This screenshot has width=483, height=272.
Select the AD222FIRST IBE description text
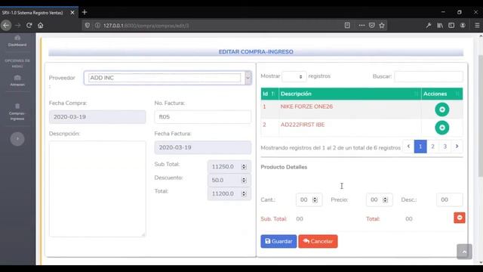[x=303, y=125]
